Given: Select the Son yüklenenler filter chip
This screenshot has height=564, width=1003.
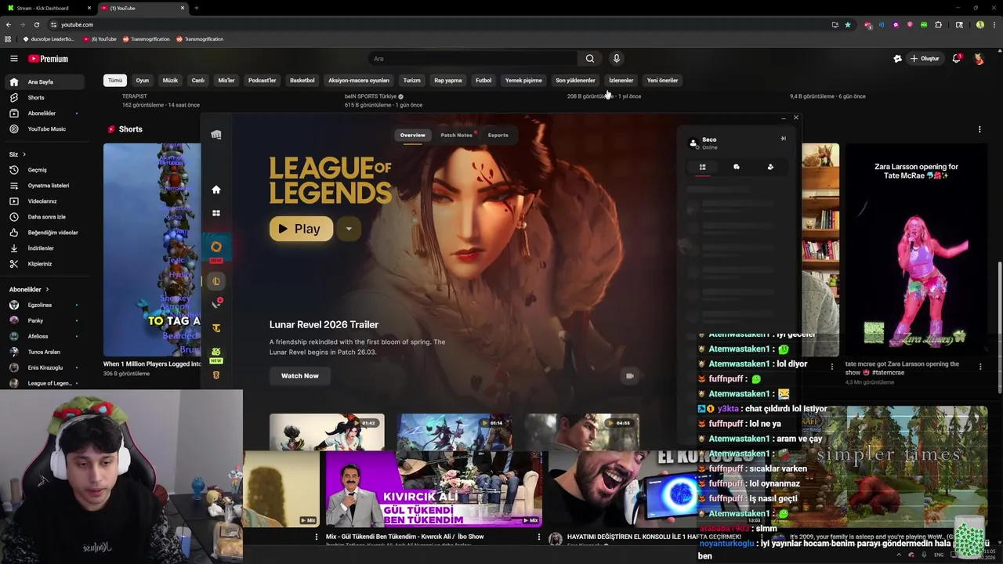Looking at the screenshot, I should pos(575,80).
